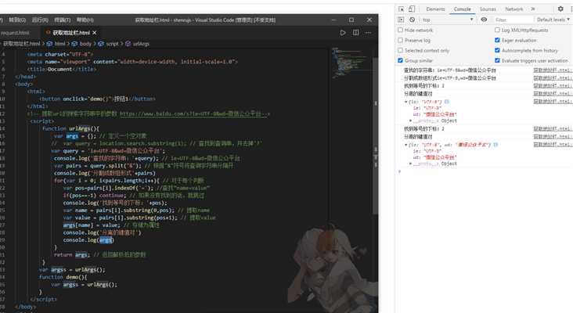Screen dimensions: 573x313
Task: Create live expression with eye icon
Action: click(484, 20)
